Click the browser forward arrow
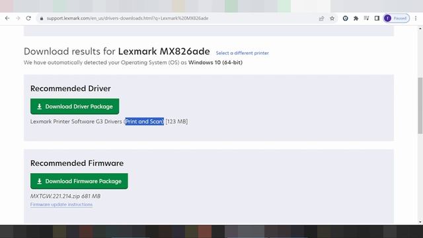 [x=18, y=19]
